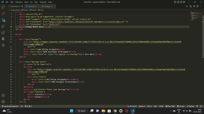The image size is (204, 114).
Task: Click the feedback icon in status bar
Action: pyautogui.click(x=197, y=106)
